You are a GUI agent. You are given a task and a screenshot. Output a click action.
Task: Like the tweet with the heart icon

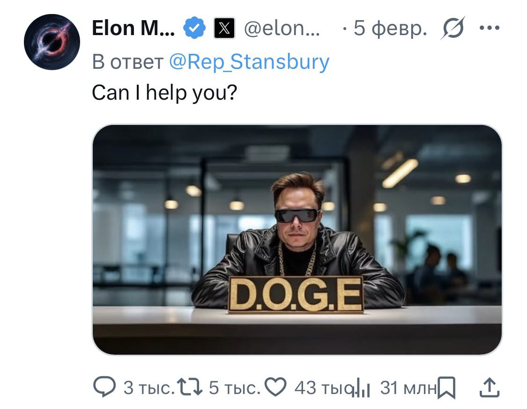(x=275, y=387)
